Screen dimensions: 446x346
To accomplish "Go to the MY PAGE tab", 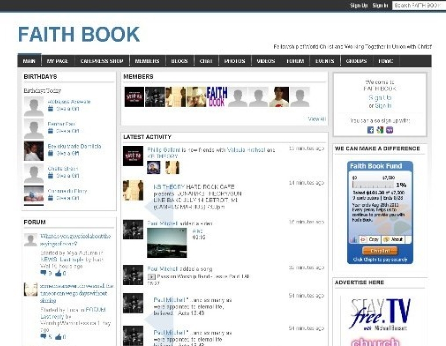I will point(58,61).
